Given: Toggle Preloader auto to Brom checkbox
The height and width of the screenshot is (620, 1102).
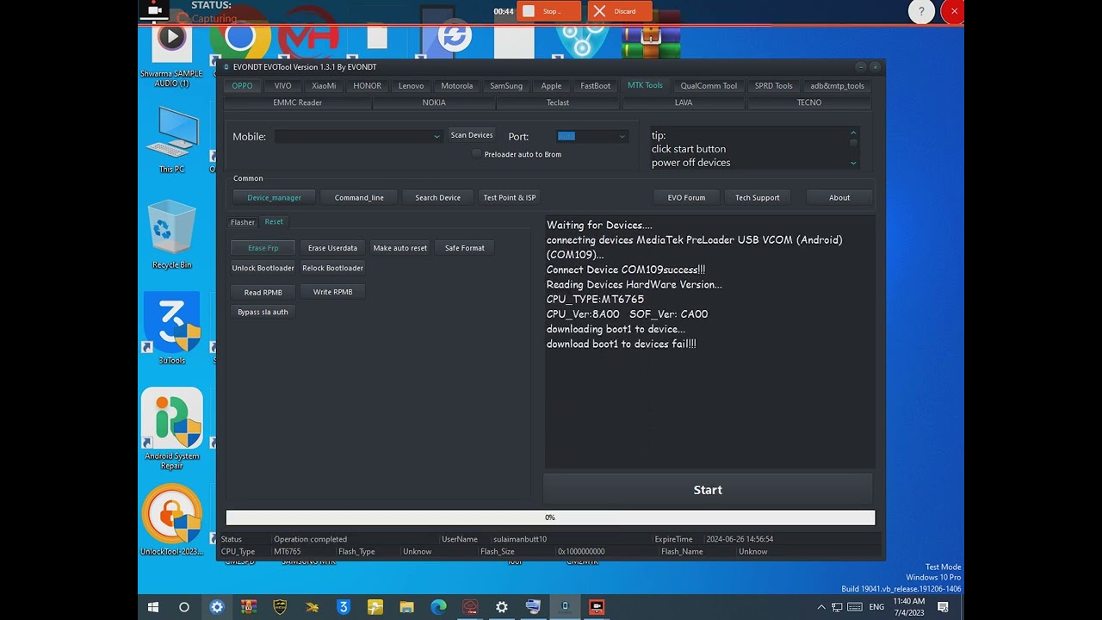Looking at the screenshot, I should click(x=477, y=154).
